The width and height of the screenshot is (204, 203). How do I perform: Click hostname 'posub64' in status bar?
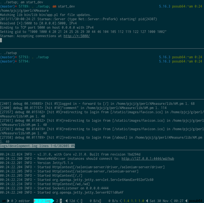tap(195, 201)
